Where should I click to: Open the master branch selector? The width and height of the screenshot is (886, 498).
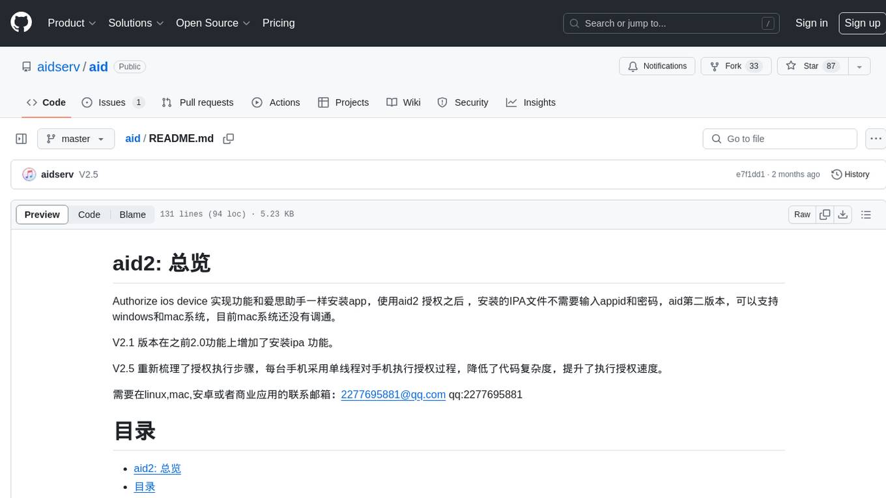click(76, 139)
